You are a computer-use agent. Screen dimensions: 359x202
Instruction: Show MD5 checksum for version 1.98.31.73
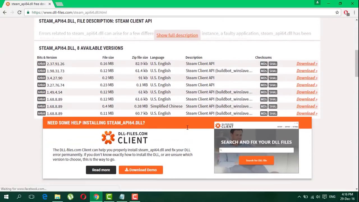(x=264, y=71)
